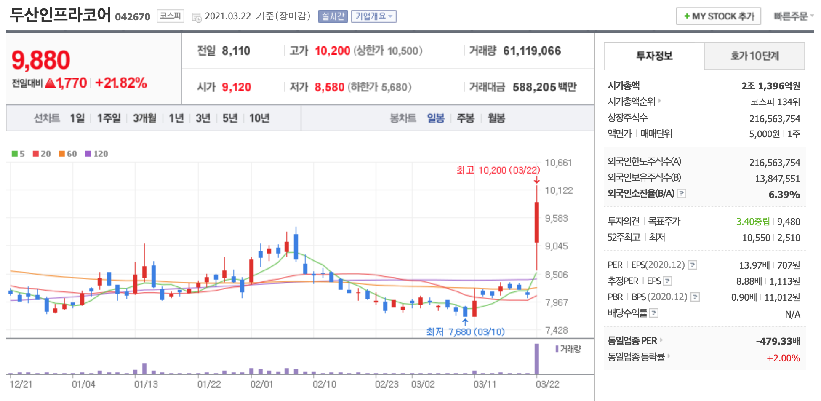Click the help icon next to 배당수익률
The height and width of the screenshot is (401, 821).
[654, 313]
